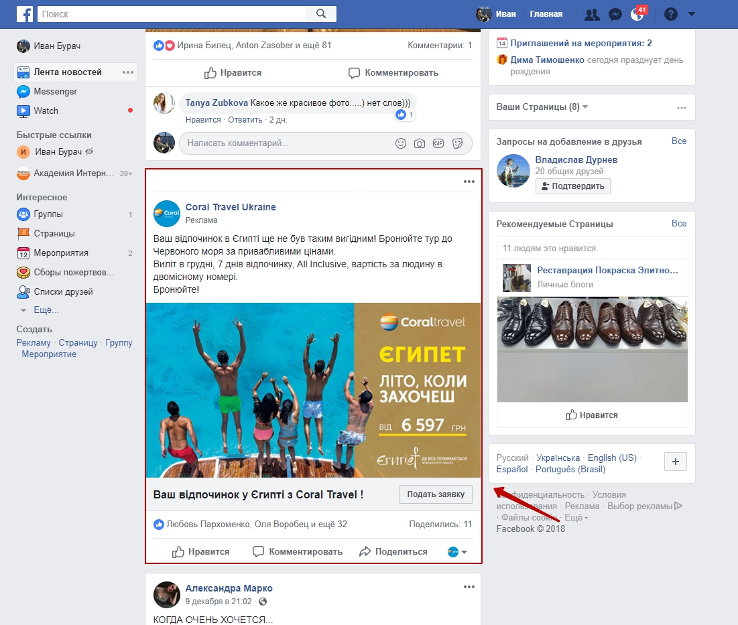This screenshot has height=625, width=738.
Task: Click the search magnifier button
Action: pos(321,14)
